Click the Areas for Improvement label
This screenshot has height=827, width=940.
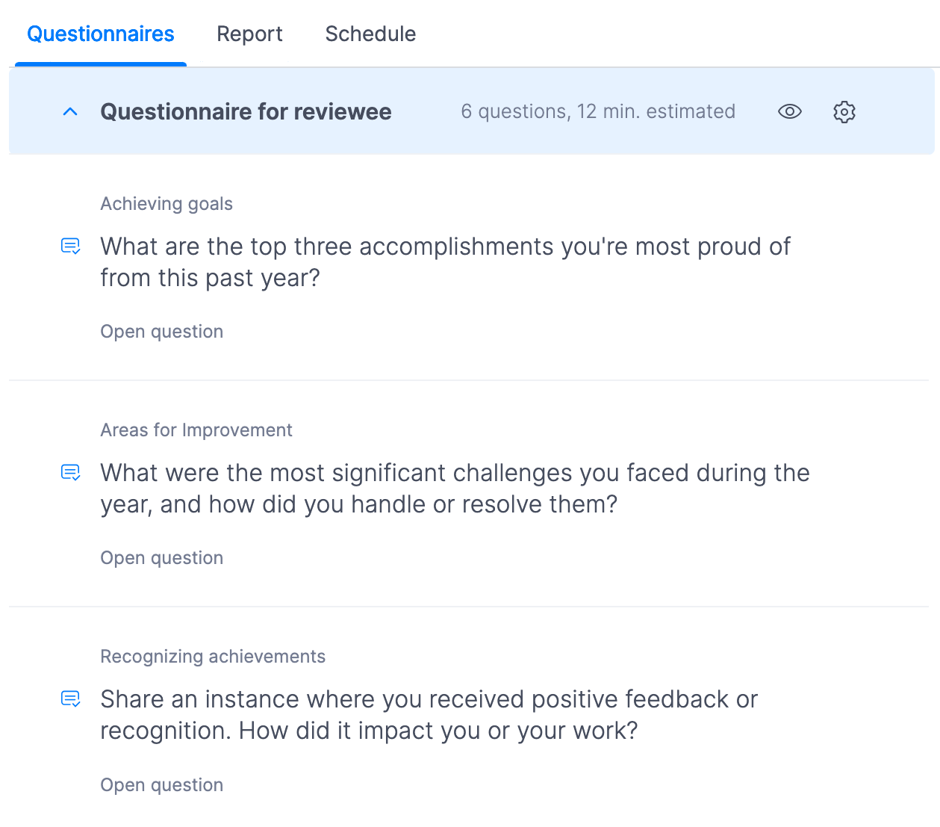pyautogui.click(x=196, y=430)
